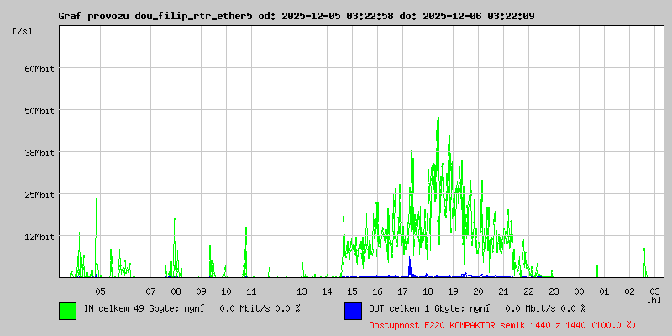The height and width of the screenshot is (336, 672).
Task: Click hour 18 on the time axis
Action: point(428,291)
